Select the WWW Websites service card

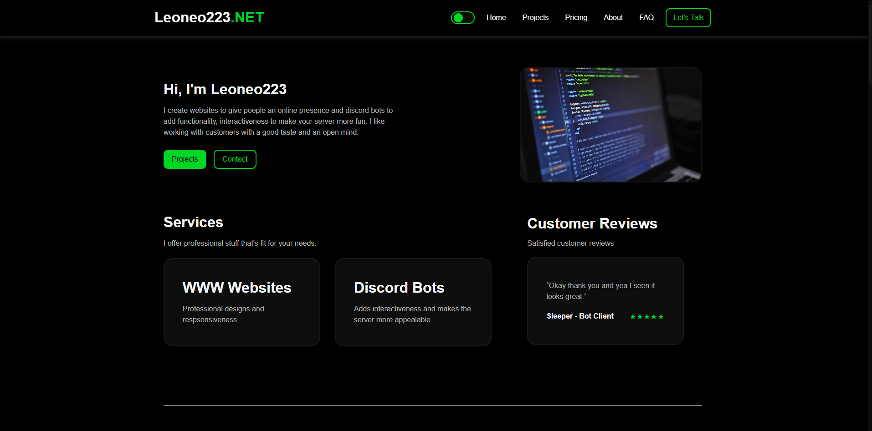point(241,302)
